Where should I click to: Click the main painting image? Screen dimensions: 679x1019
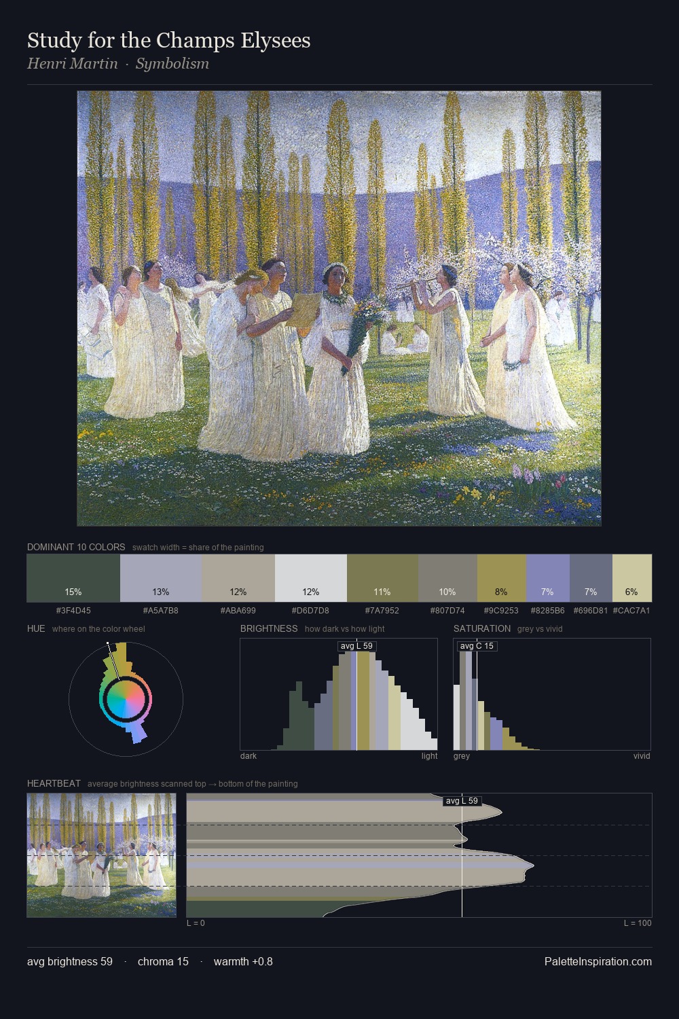coord(339,308)
